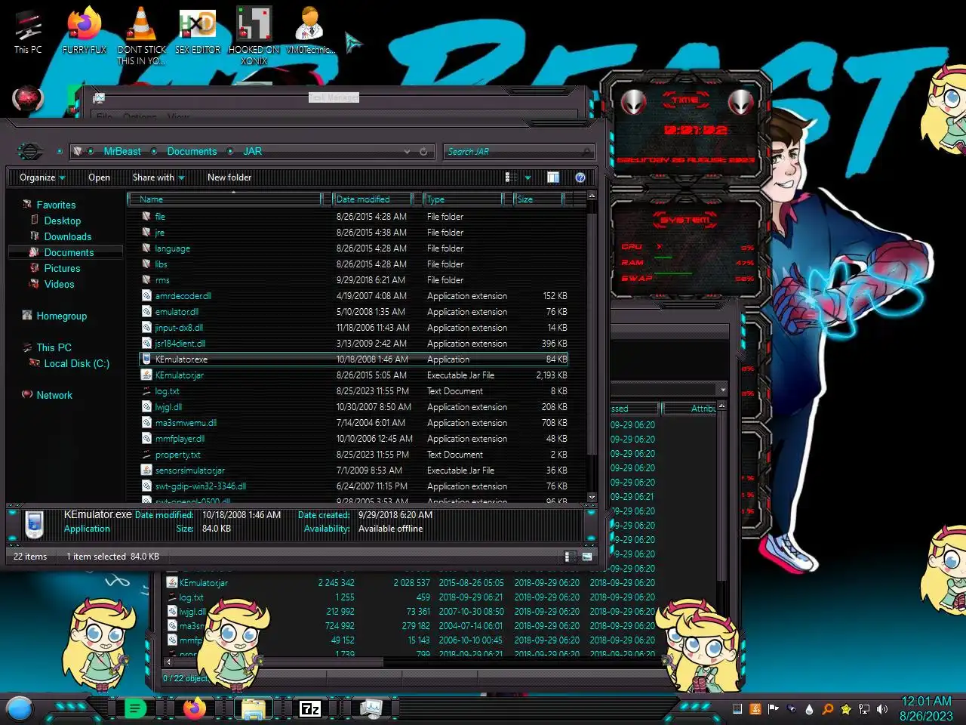Click the Start orb on the taskbar
Viewport: 966px width, 725px height.
click(x=20, y=708)
